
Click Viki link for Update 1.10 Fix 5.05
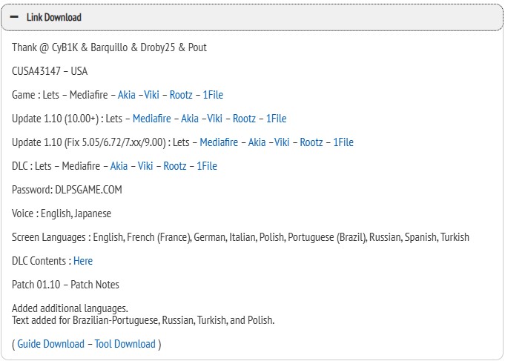[x=282, y=142]
